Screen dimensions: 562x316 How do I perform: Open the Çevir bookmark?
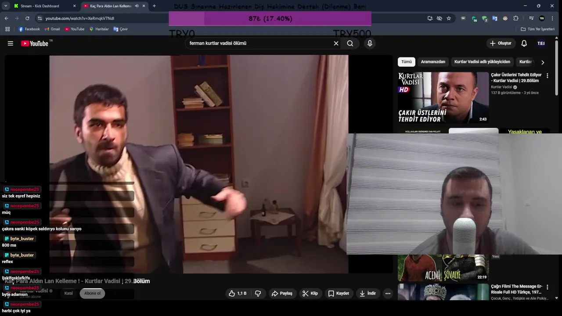(x=120, y=29)
